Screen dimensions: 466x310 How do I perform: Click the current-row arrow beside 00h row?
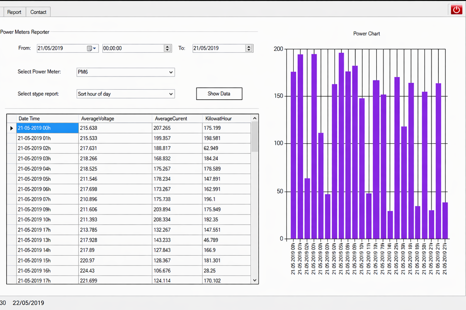tap(12, 128)
